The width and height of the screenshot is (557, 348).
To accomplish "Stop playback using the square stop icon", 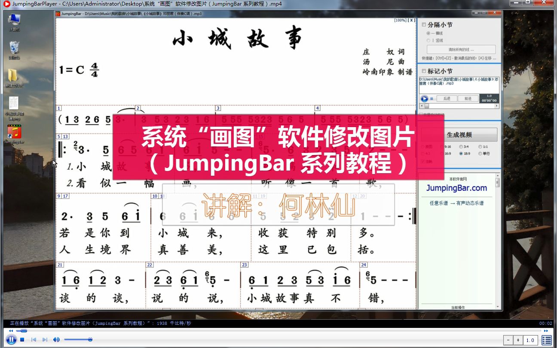I will [22, 340].
